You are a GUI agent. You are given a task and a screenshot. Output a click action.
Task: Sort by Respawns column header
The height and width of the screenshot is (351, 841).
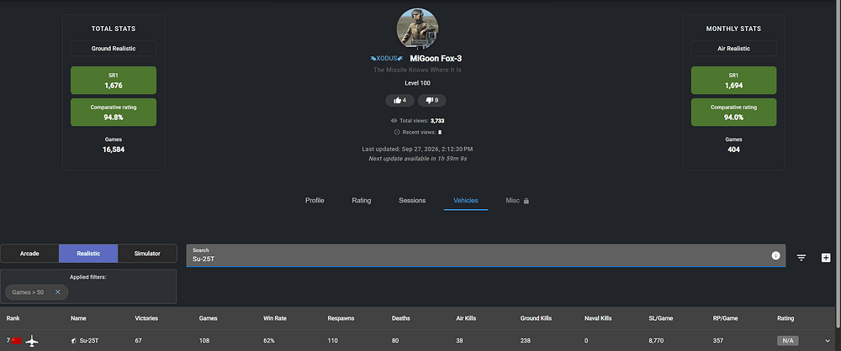pyautogui.click(x=341, y=318)
